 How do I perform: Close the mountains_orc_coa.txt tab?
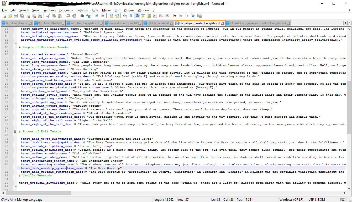pos(140,23)
